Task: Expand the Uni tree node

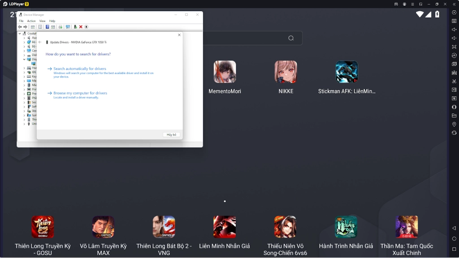Action: (x=24, y=124)
